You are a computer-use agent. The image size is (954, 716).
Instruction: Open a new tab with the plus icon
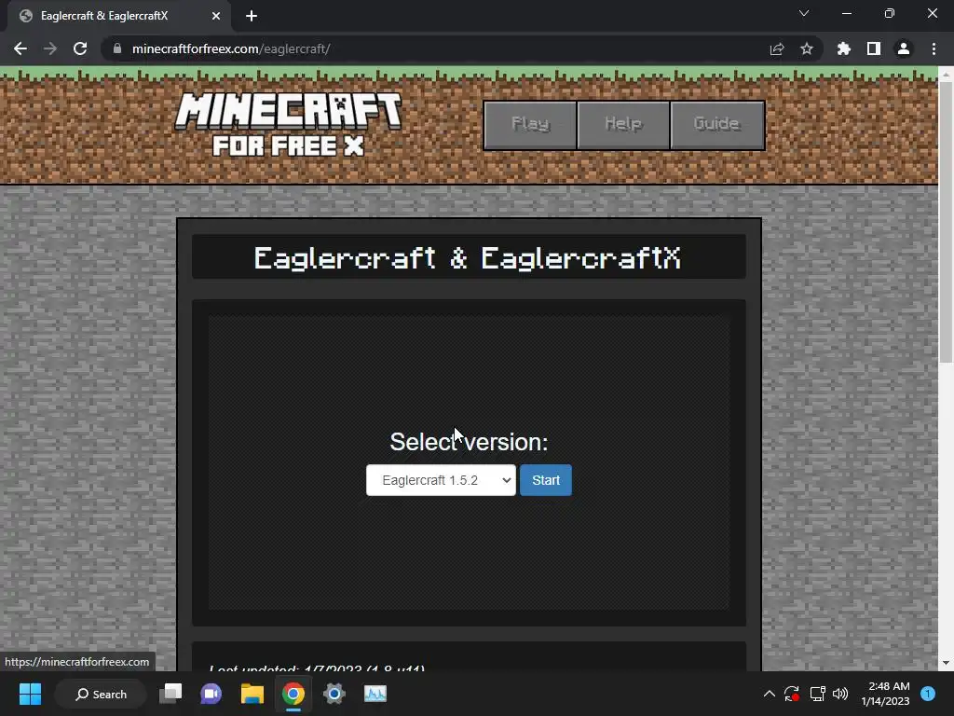[x=252, y=16]
